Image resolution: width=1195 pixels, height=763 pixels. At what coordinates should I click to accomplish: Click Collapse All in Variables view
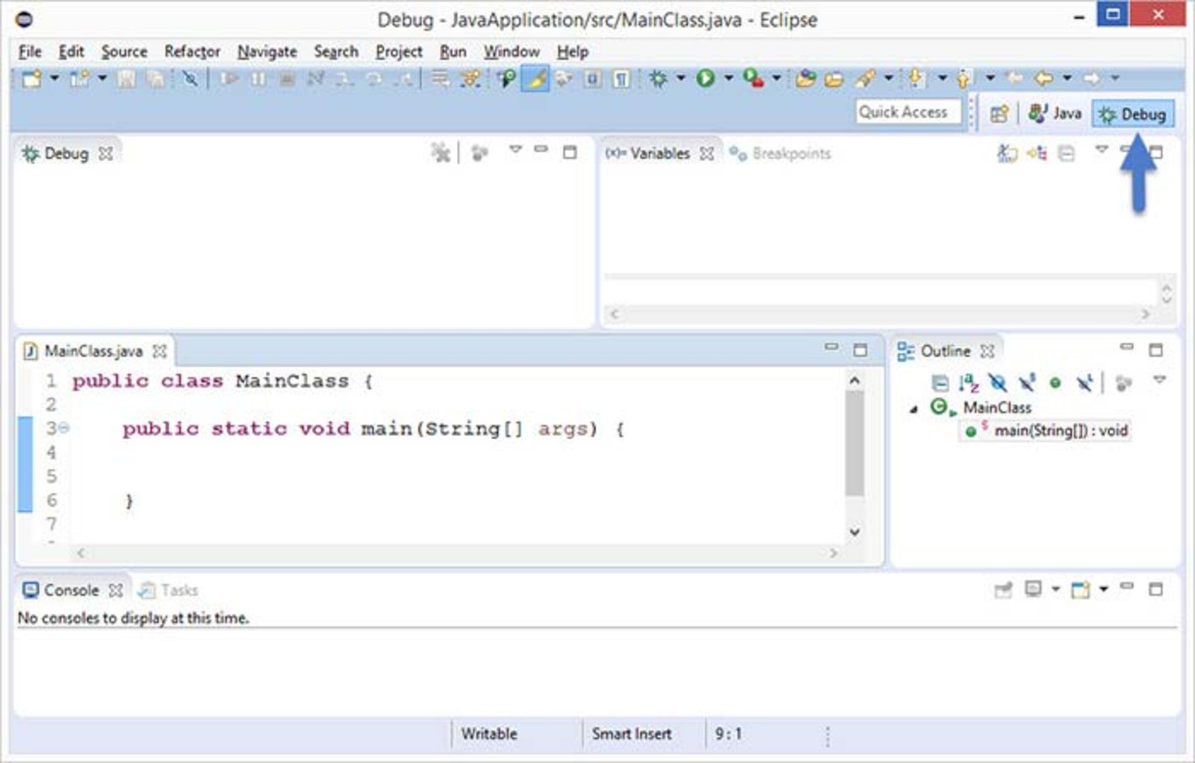pos(1066,153)
